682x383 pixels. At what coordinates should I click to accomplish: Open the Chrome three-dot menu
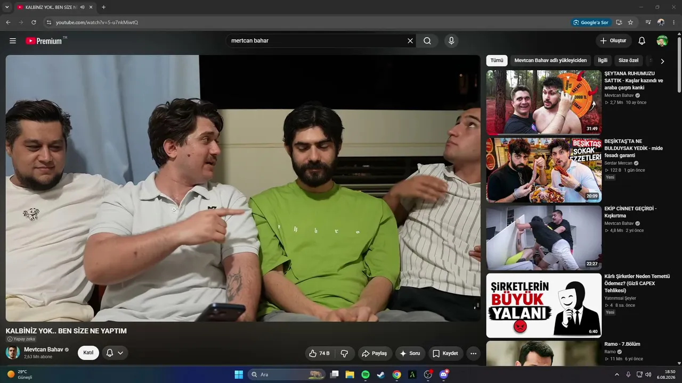point(674,22)
